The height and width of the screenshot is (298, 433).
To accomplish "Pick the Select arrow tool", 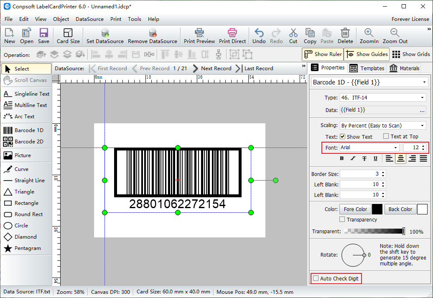I will [26, 69].
